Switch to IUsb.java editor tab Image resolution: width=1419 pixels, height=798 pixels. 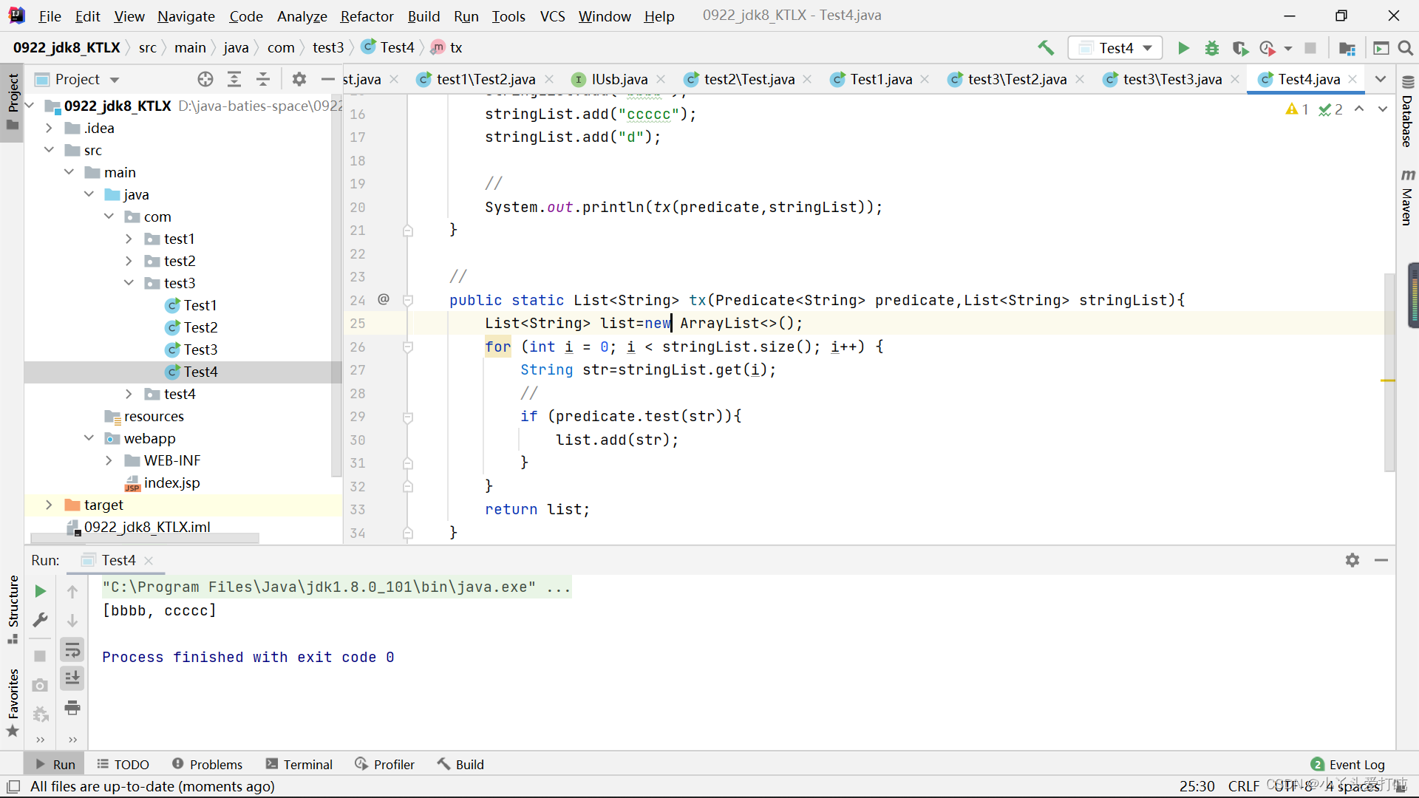(619, 79)
